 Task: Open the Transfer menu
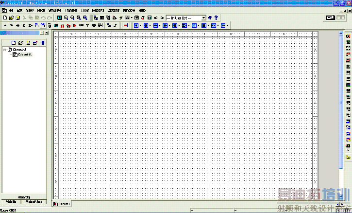click(x=71, y=10)
